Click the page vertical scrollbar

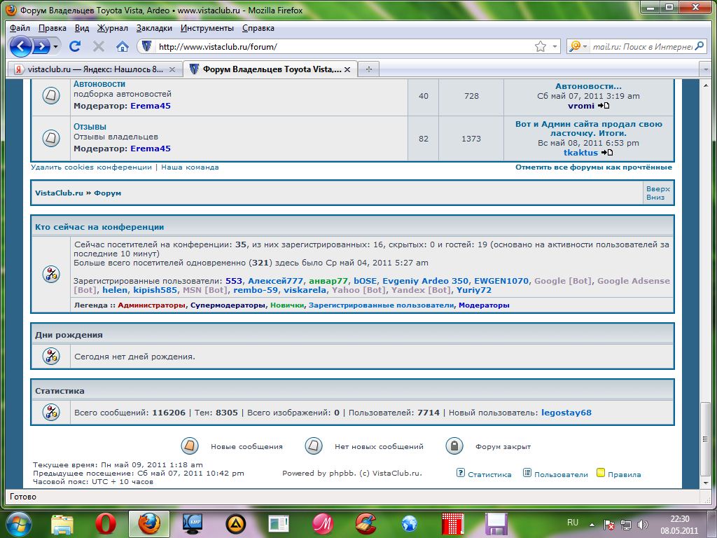coord(706,280)
